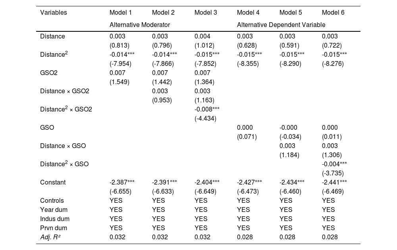The height and width of the screenshot is (250, 397).
Task: Click the (-4.434) t-statistic value
Action: (205, 118)
